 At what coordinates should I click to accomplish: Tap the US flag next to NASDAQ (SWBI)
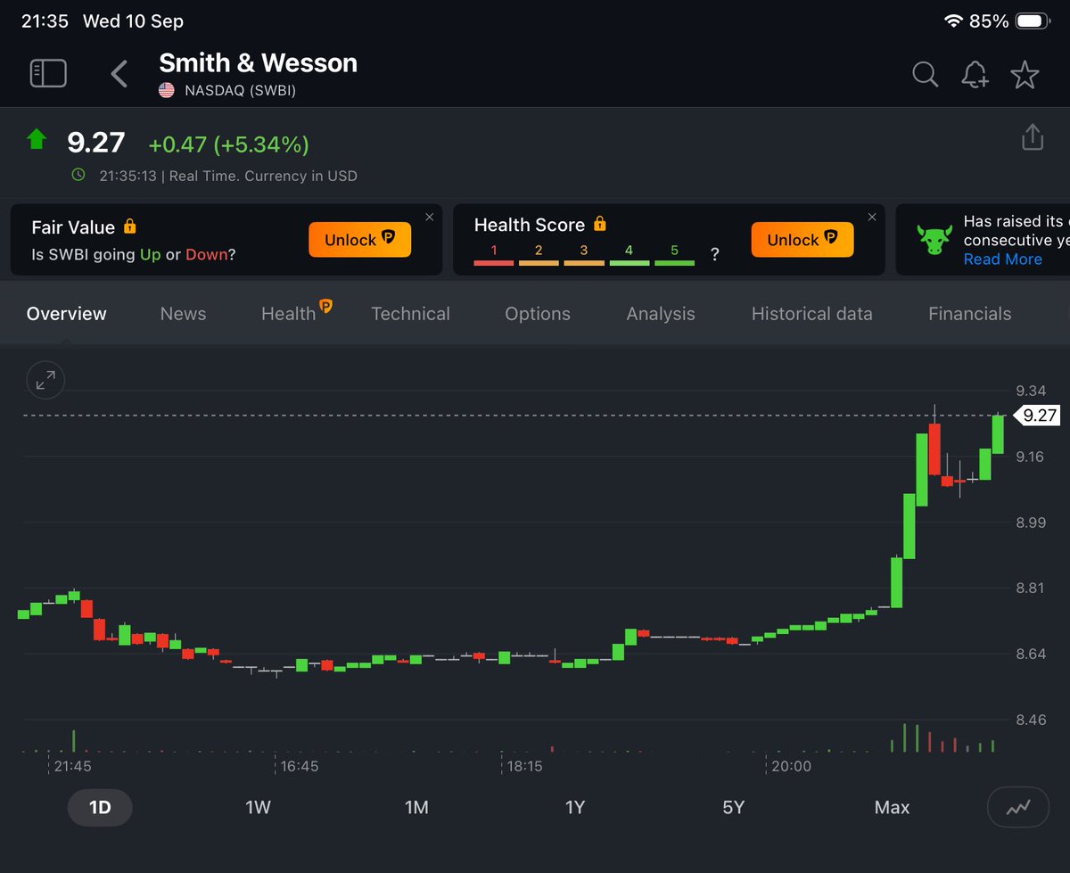[x=167, y=90]
